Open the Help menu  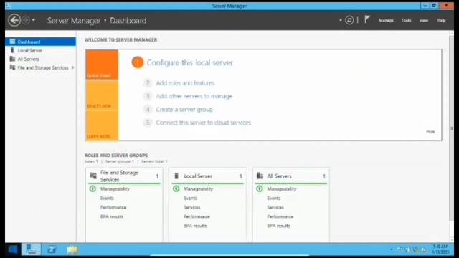pyautogui.click(x=442, y=21)
